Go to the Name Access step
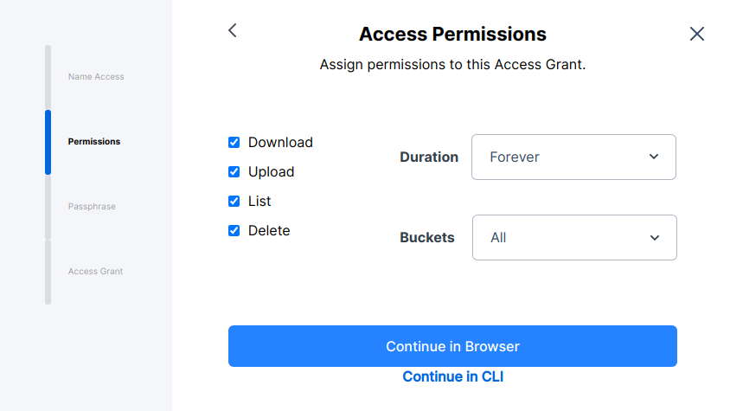Viewport: 730px width, 411px height. coord(96,76)
